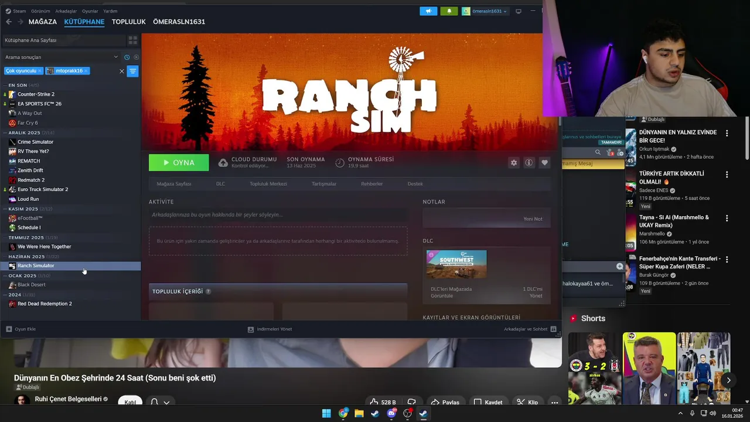This screenshot has height=422, width=750.
Task: Open the ömerasln1631 account dropdown
Action: [x=485, y=11]
